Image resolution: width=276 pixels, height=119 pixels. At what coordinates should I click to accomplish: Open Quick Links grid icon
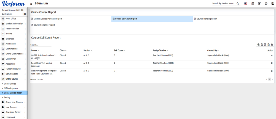25,14
